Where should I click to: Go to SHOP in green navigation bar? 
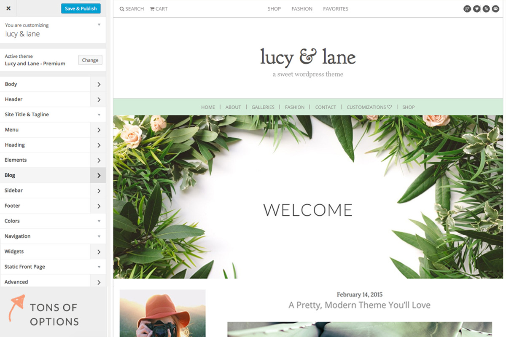tap(409, 107)
